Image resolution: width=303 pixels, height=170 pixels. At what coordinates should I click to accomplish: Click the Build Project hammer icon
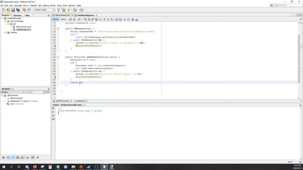59,10
